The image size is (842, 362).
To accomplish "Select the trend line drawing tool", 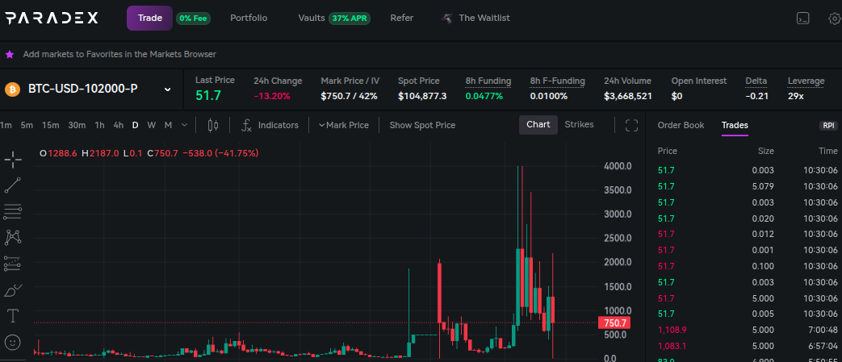I will coord(13,185).
